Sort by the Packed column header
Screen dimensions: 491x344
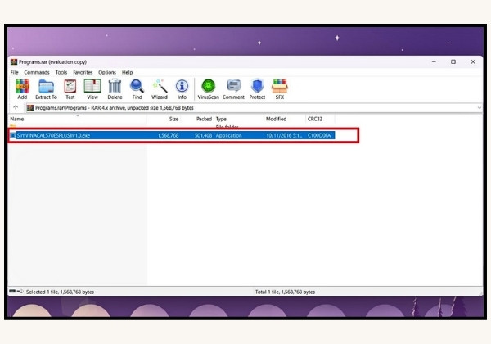click(x=197, y=119)
